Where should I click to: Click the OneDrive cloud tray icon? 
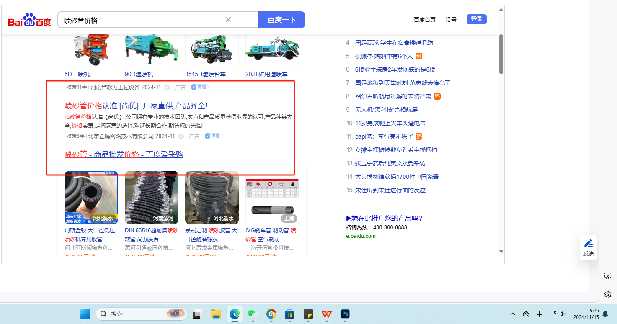526,314
